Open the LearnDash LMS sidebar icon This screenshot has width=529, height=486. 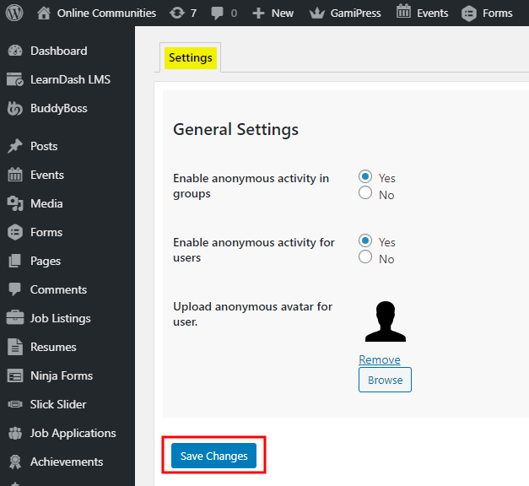coord(15,79)
